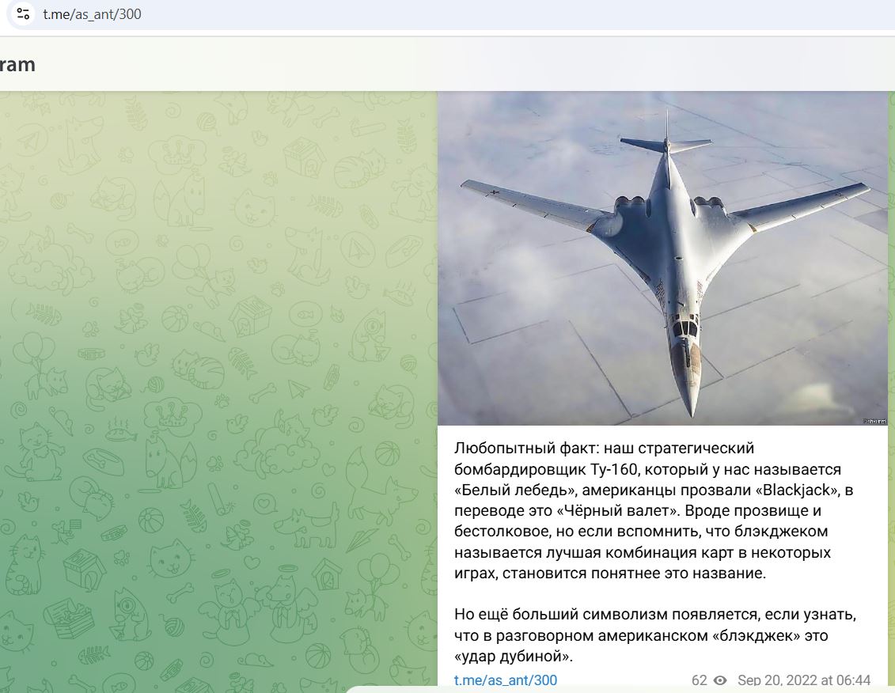The width and height of the screenshot is (895, 693).
Task: Click the «Белый лебедь» phrase in post
Action: [514, 490]
